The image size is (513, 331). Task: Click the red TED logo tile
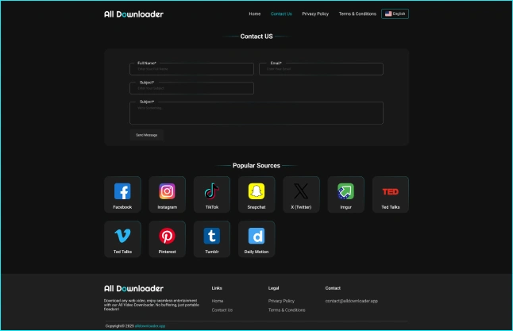[391, 192]
